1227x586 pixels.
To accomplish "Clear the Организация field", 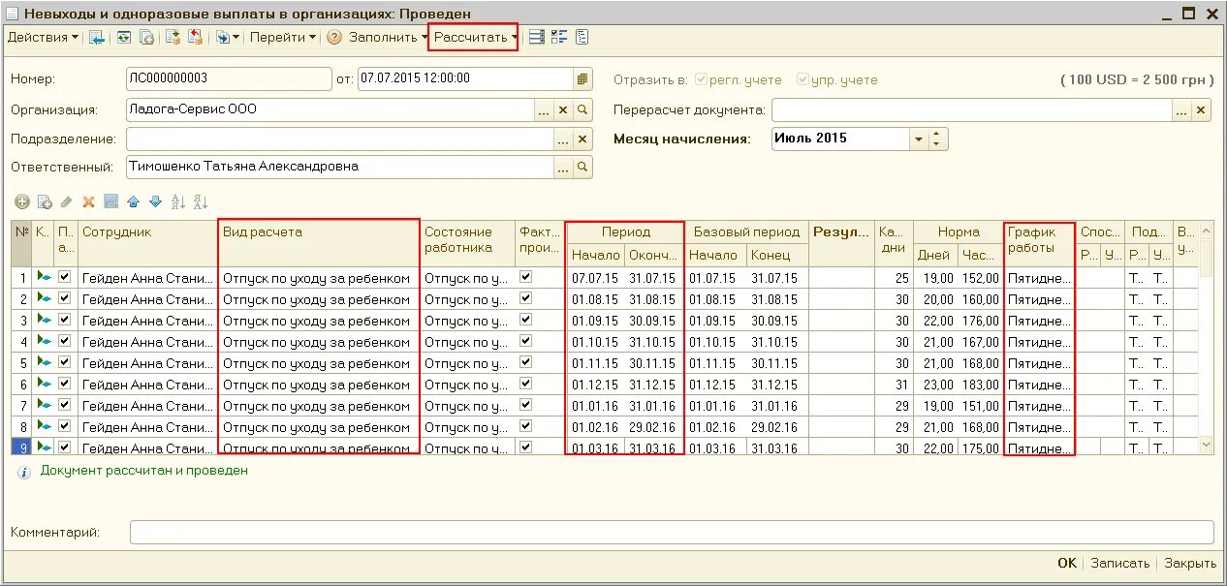I will [x=563, y=110].
